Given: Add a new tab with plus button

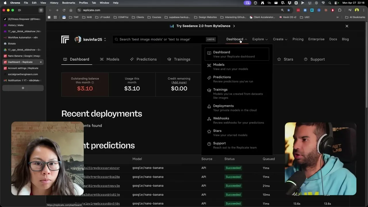Looking at the screenshot, I should [23, 88].
